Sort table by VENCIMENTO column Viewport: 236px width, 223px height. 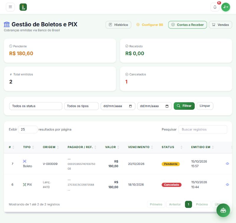tap(140, 147)
